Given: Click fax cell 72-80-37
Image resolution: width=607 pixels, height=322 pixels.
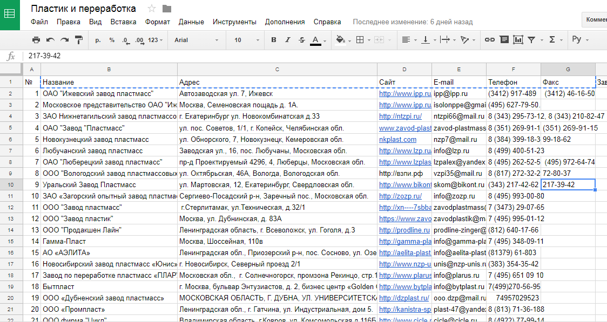Looking at the screenshot, I should tap(568, 173).
